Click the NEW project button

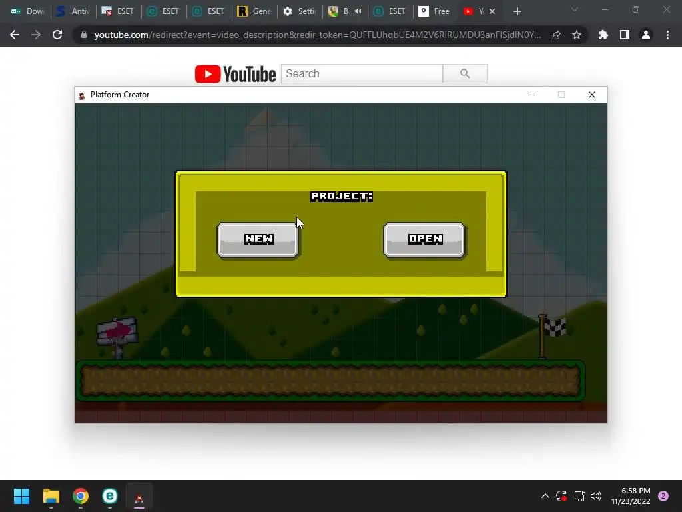[x=258, y=240]
